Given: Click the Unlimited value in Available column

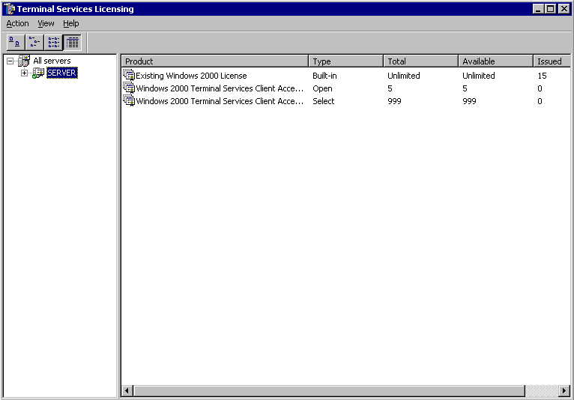Looking at the screenshot, I should point(478,76).
